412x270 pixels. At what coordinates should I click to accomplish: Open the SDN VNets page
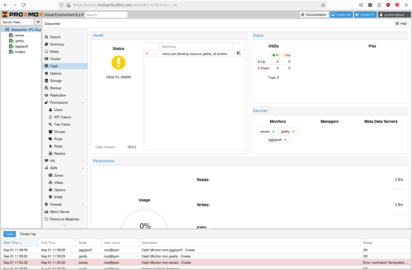coord(65,183)
